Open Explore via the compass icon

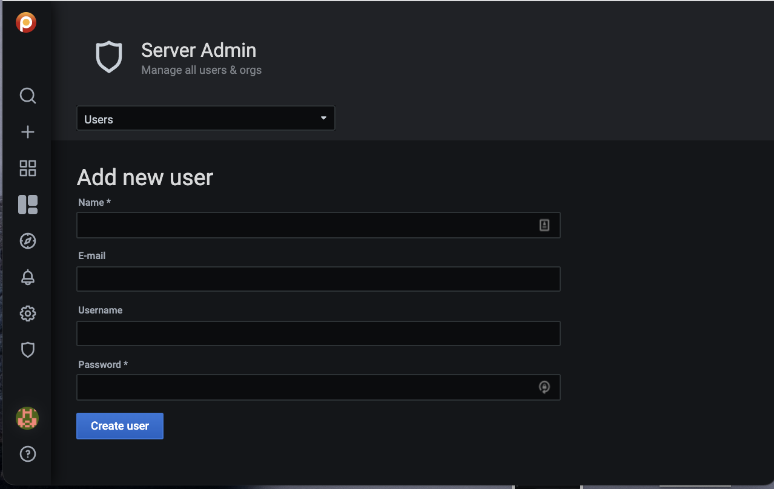click(x=28, y=241)
